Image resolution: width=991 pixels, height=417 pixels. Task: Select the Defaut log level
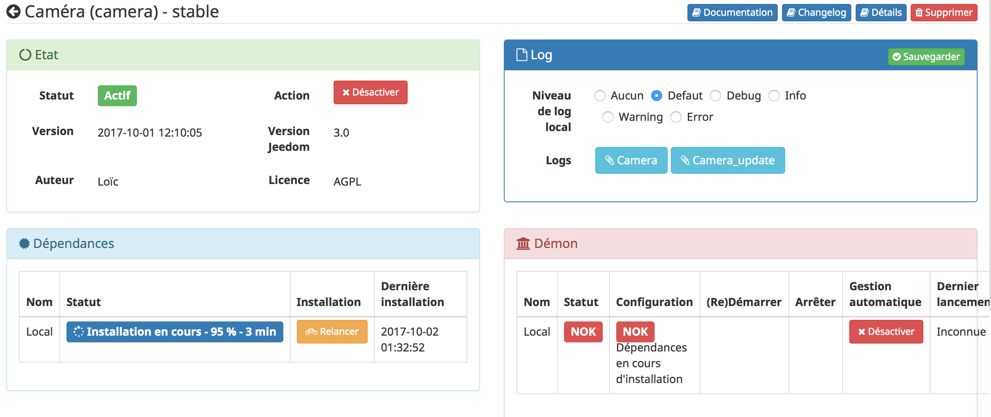657,96
